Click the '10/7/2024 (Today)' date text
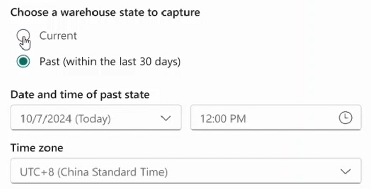371x189 pixels. (x=65, y=119)
